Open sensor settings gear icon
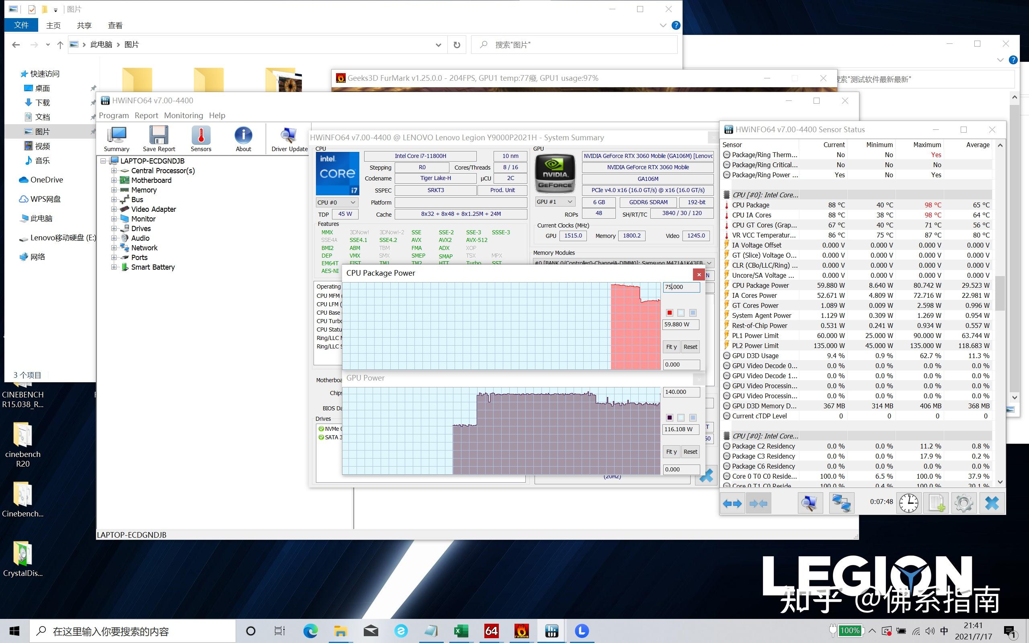 [963, 504]
